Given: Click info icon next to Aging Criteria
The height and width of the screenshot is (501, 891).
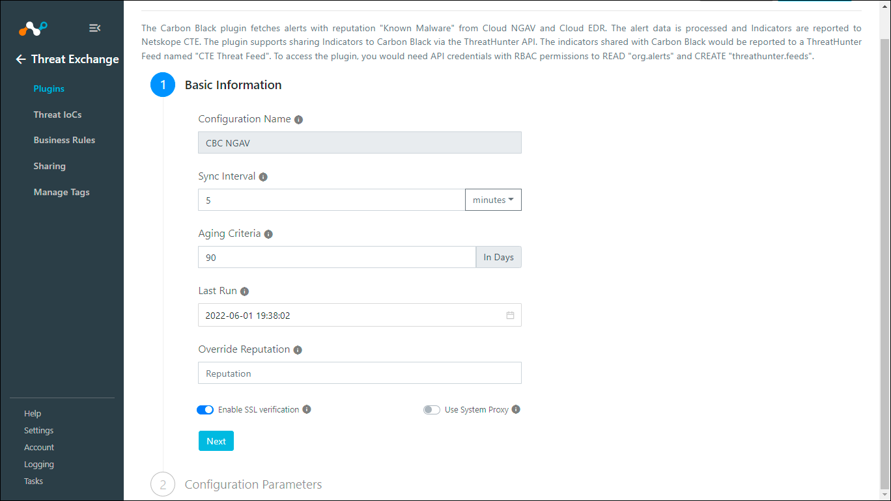Looking at the screenshot, I should pyautogui.click(x=268, y=234).
